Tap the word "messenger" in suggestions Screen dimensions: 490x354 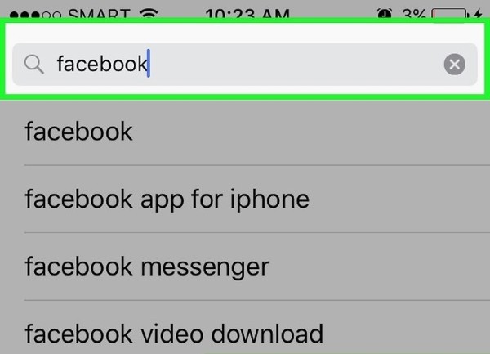205,267
